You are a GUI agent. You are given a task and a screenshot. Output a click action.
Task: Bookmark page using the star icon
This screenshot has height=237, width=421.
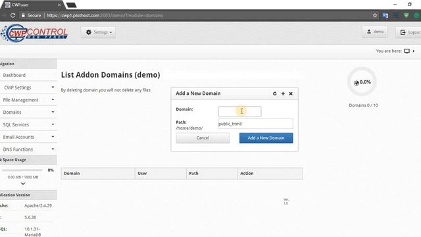click(x=375, y=16)
